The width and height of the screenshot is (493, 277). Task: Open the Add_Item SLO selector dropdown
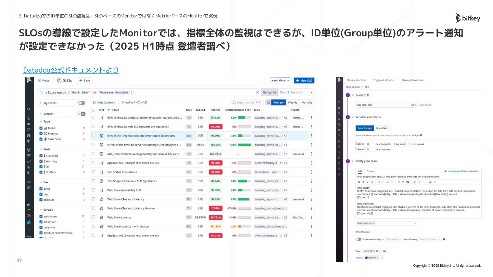coord(387,105)
